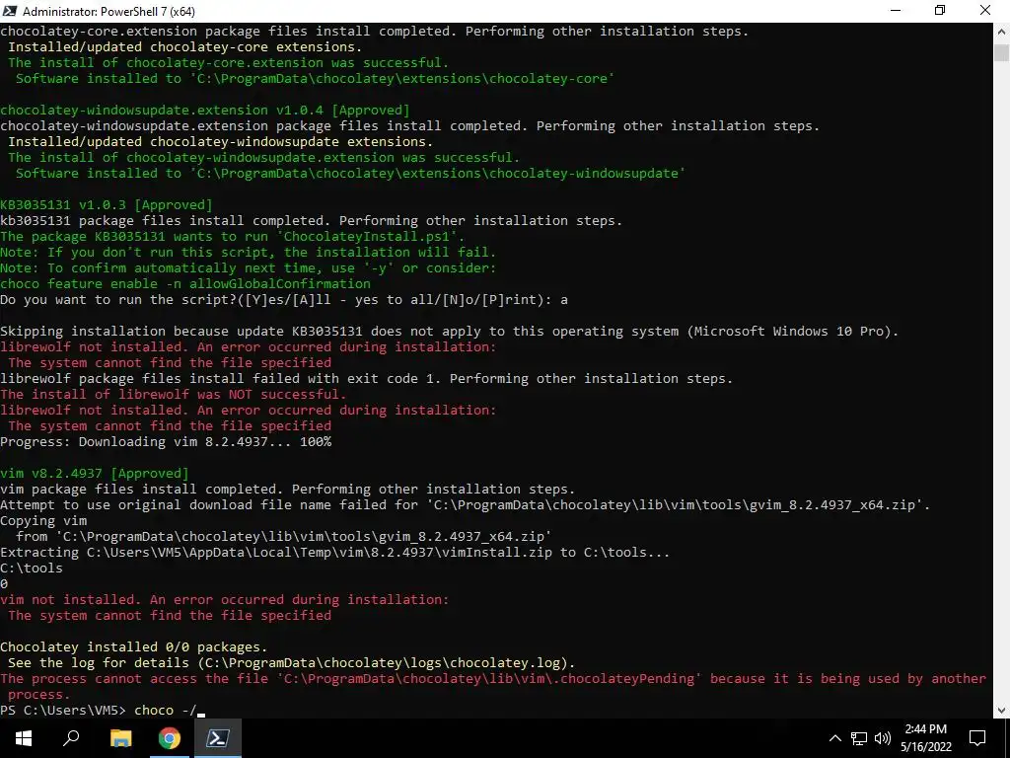This screenshot has width=1010, height=758.
Task: Open the volume speaker tray icon
Action: (883, 738)
